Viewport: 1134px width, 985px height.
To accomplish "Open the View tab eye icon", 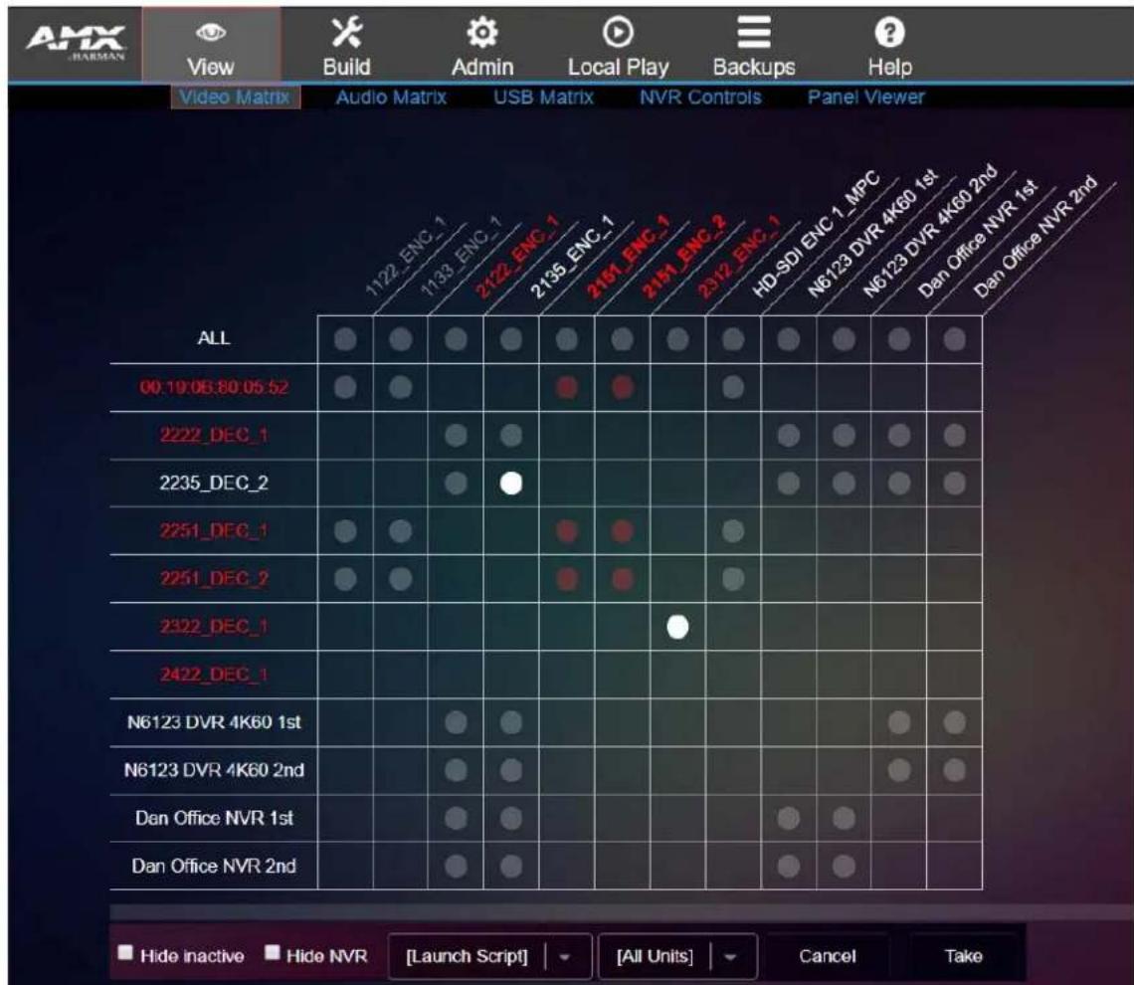I will point(211,33).
